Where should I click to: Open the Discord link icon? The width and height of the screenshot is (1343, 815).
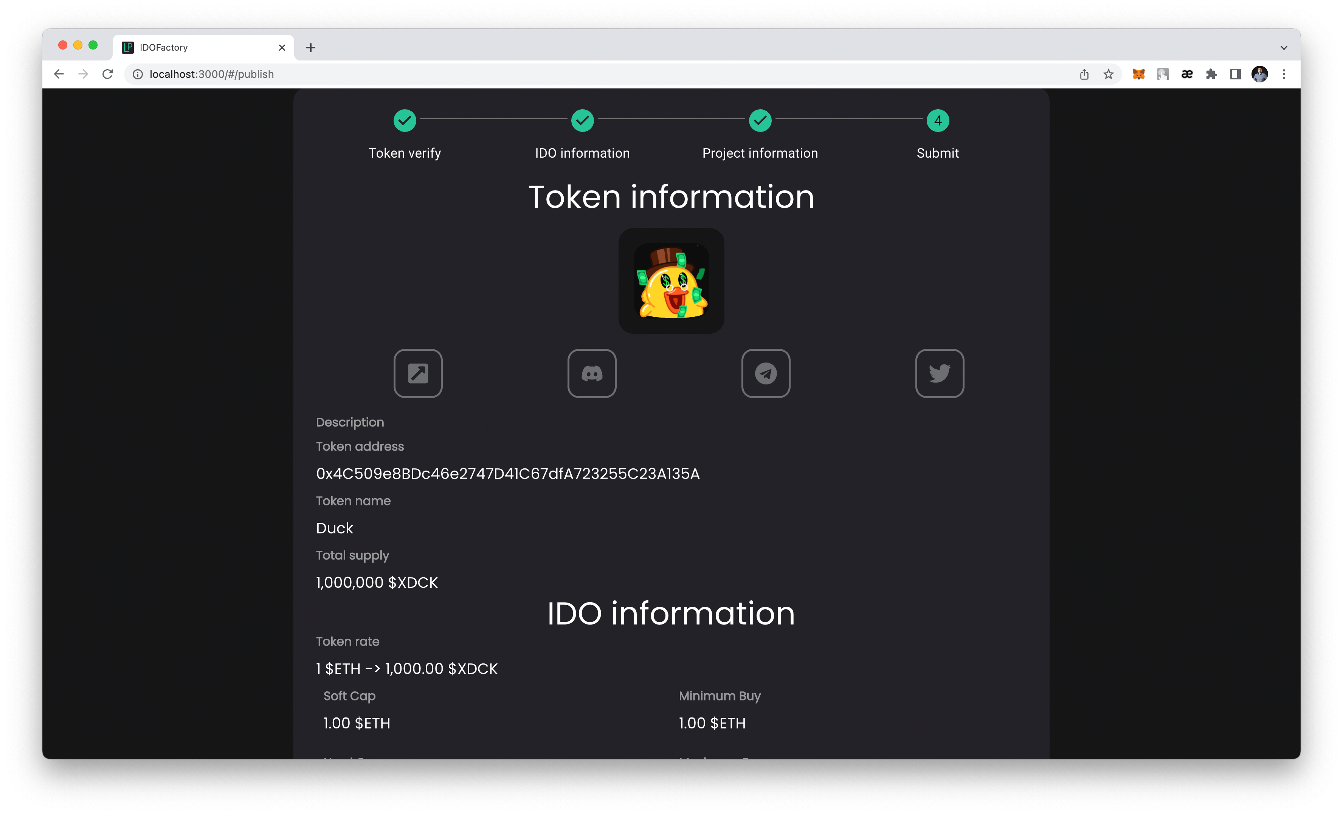592,373
